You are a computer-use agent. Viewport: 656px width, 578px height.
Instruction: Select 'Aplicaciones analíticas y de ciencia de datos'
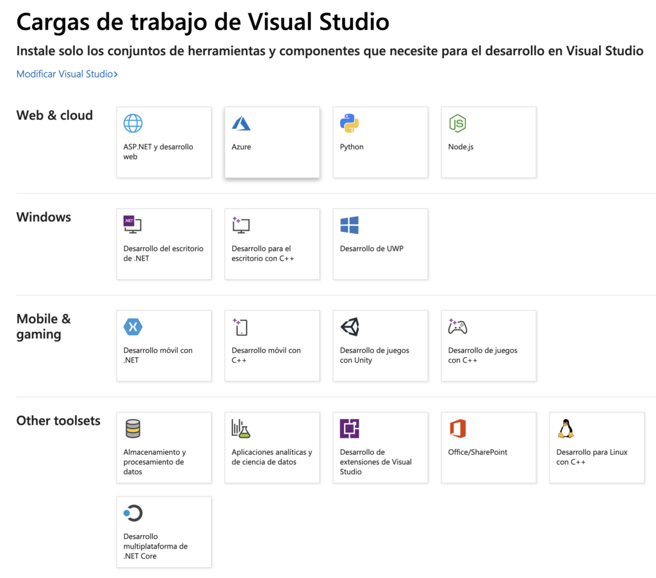point(272,457)
